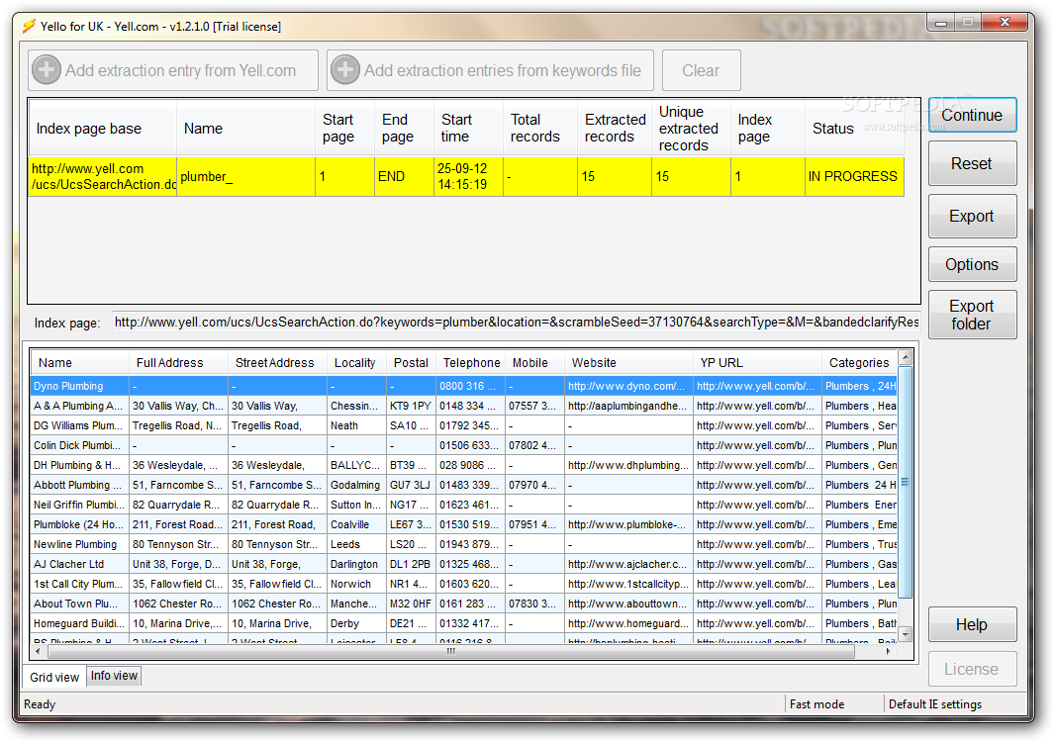Image resolution: width=1055 pixels, height=743 pixels.
Task: Select the Newline Plumbing row
Action: pos(464,545)
